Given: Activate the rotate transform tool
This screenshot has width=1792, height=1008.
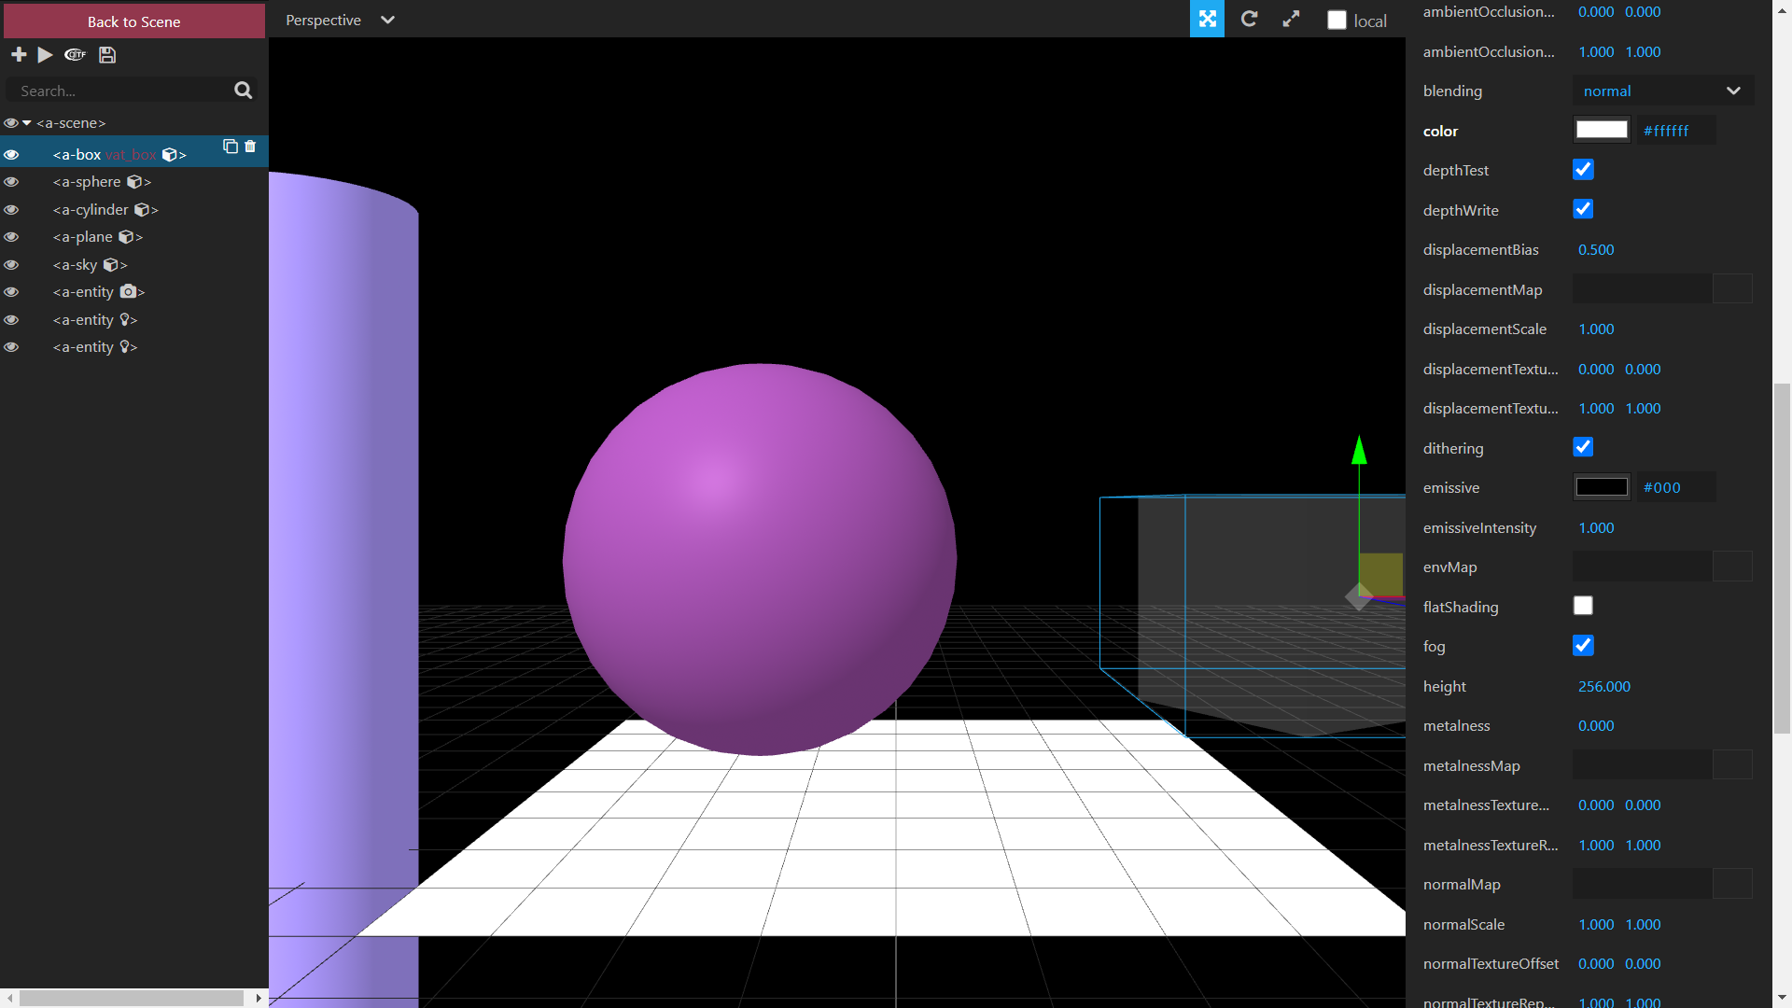Looking at the screenshot, I should 1249,19.
